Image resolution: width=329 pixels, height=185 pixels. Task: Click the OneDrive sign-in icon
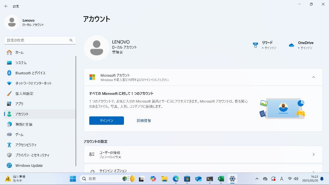[292, 45]
